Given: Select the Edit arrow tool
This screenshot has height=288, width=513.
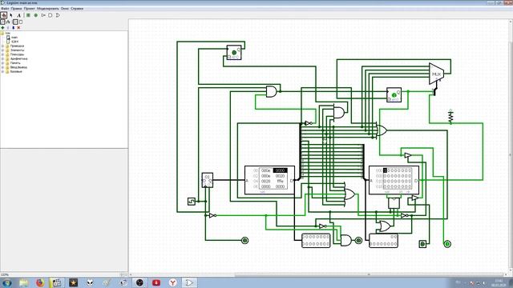Looking at the screenshot, I should point(11,15).
